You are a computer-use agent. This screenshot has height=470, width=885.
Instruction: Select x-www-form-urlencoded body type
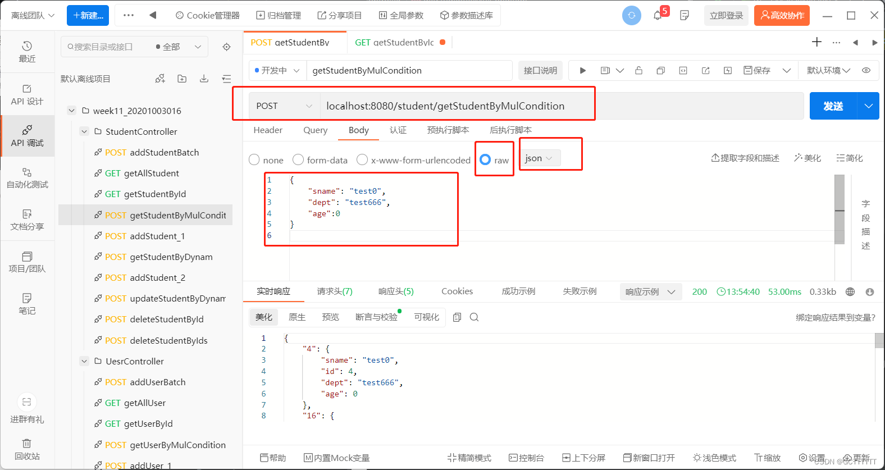tap(362, 160)
